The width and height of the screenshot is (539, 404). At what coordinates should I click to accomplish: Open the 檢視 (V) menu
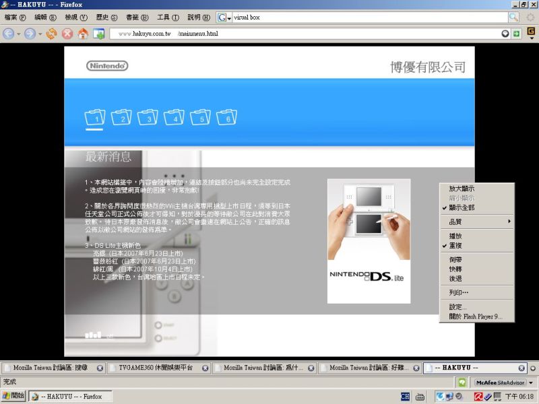click(x=76, y=18)
